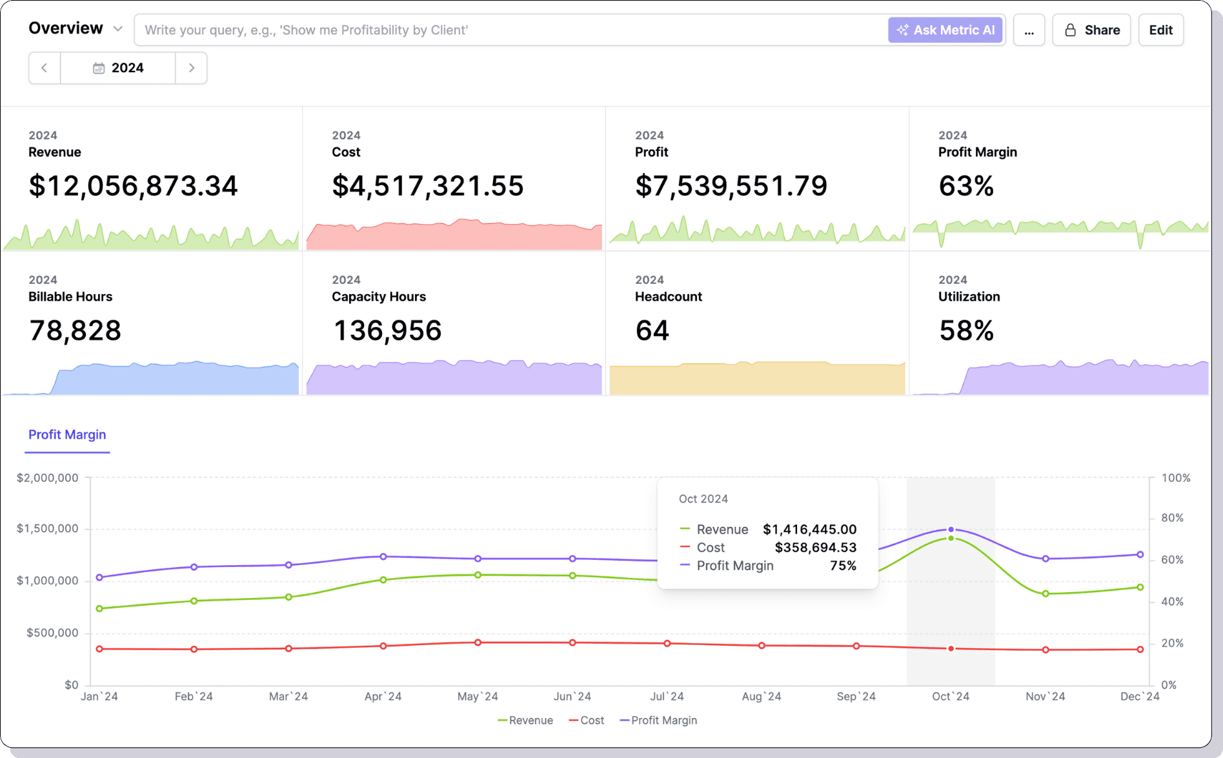Click the Overview title
The image size is (1223, 758).
[66, 28]
